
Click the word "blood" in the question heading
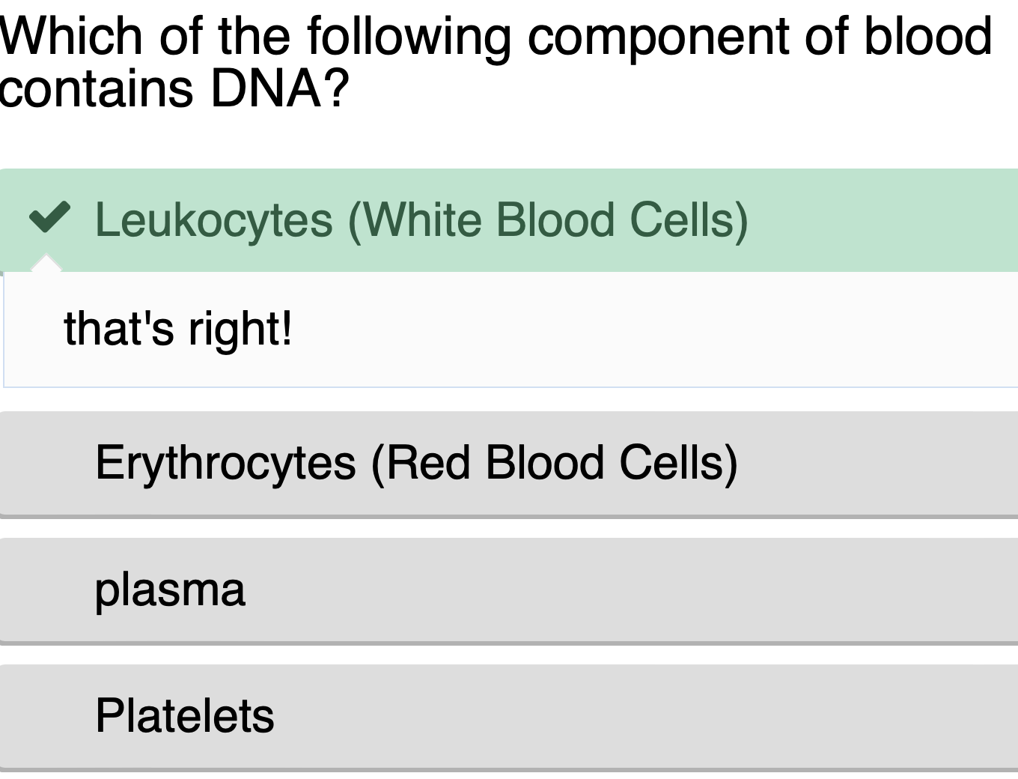[927, 36]
